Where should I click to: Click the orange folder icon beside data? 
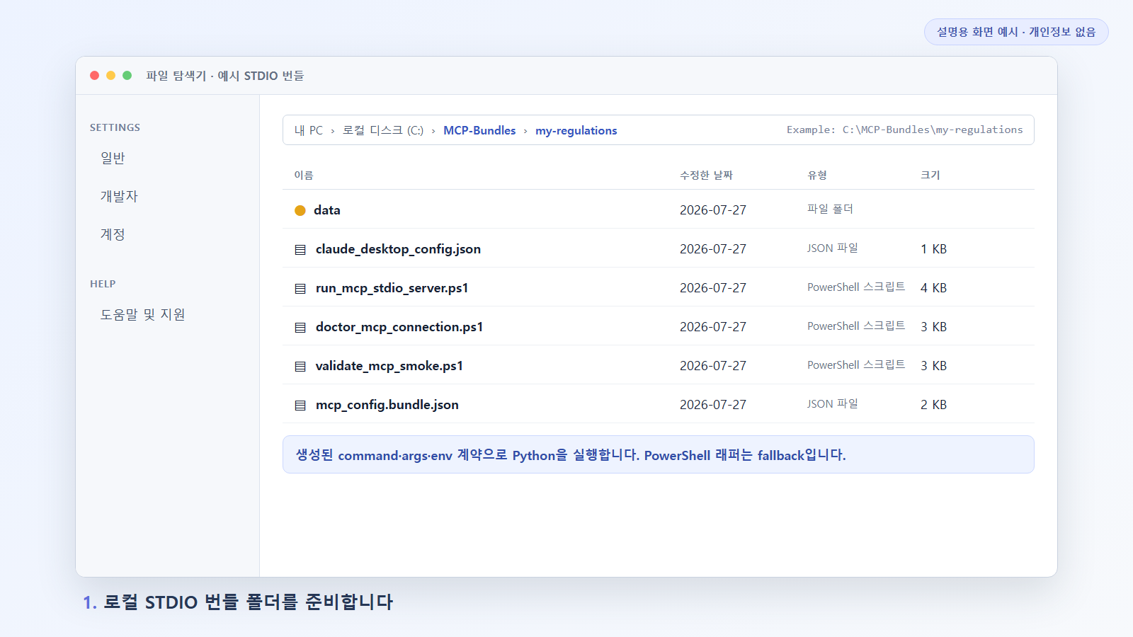pyautogui.click(x=300, y=210)
